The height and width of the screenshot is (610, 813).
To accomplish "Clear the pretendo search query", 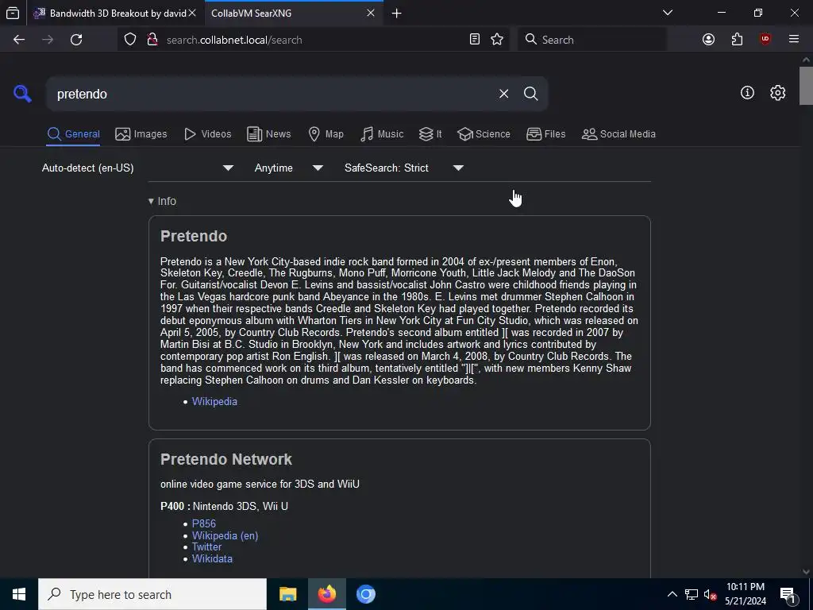I will tap(503, 94).
